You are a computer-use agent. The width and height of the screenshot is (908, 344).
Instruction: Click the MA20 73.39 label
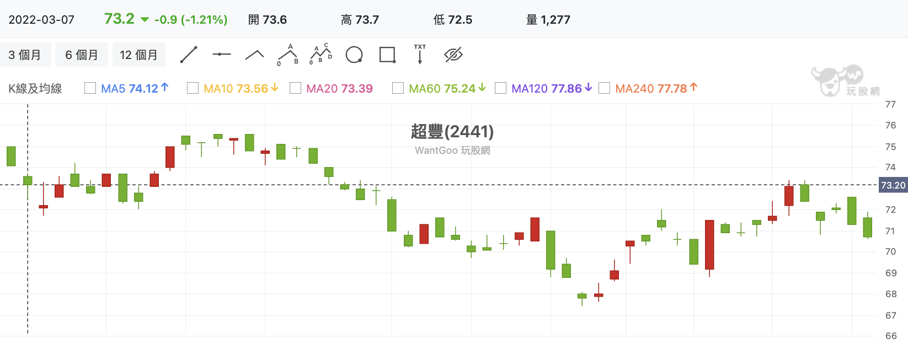point(339,88)
